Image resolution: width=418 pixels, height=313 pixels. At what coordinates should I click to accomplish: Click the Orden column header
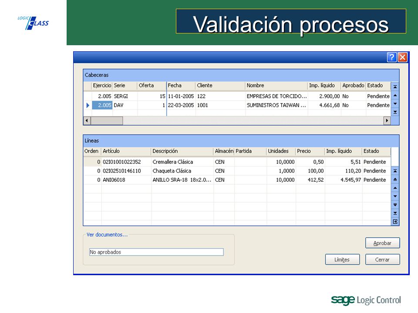pyautogui.click(x=92, y=151)
